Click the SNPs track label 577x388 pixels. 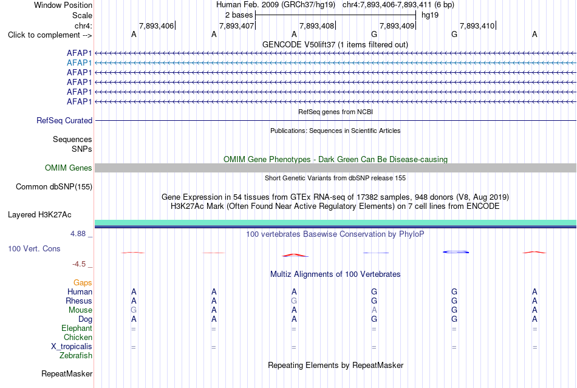82,149
